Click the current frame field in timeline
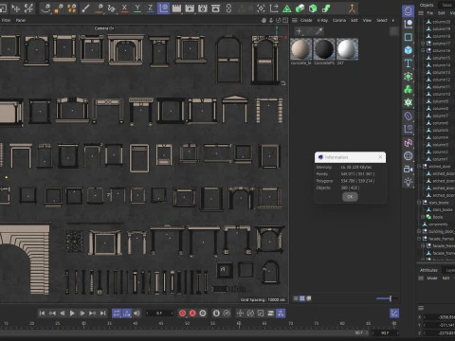 point(159,314)
